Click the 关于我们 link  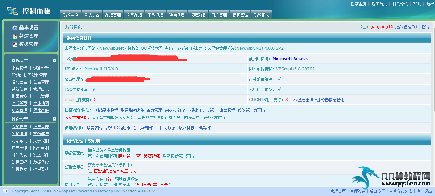pos(41,141)
